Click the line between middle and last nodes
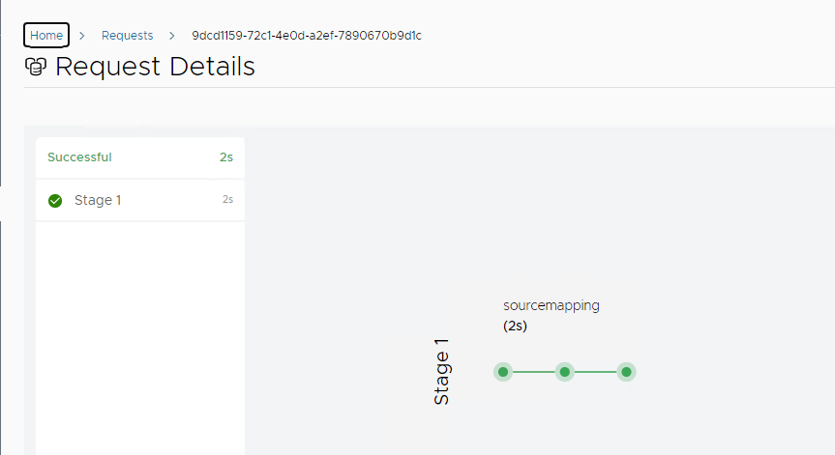Screen dimensions: 835x455 tap(596, 372)
